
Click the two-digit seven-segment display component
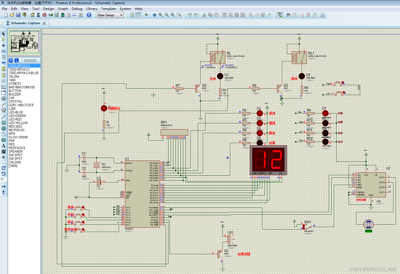(x=268, y=160)
